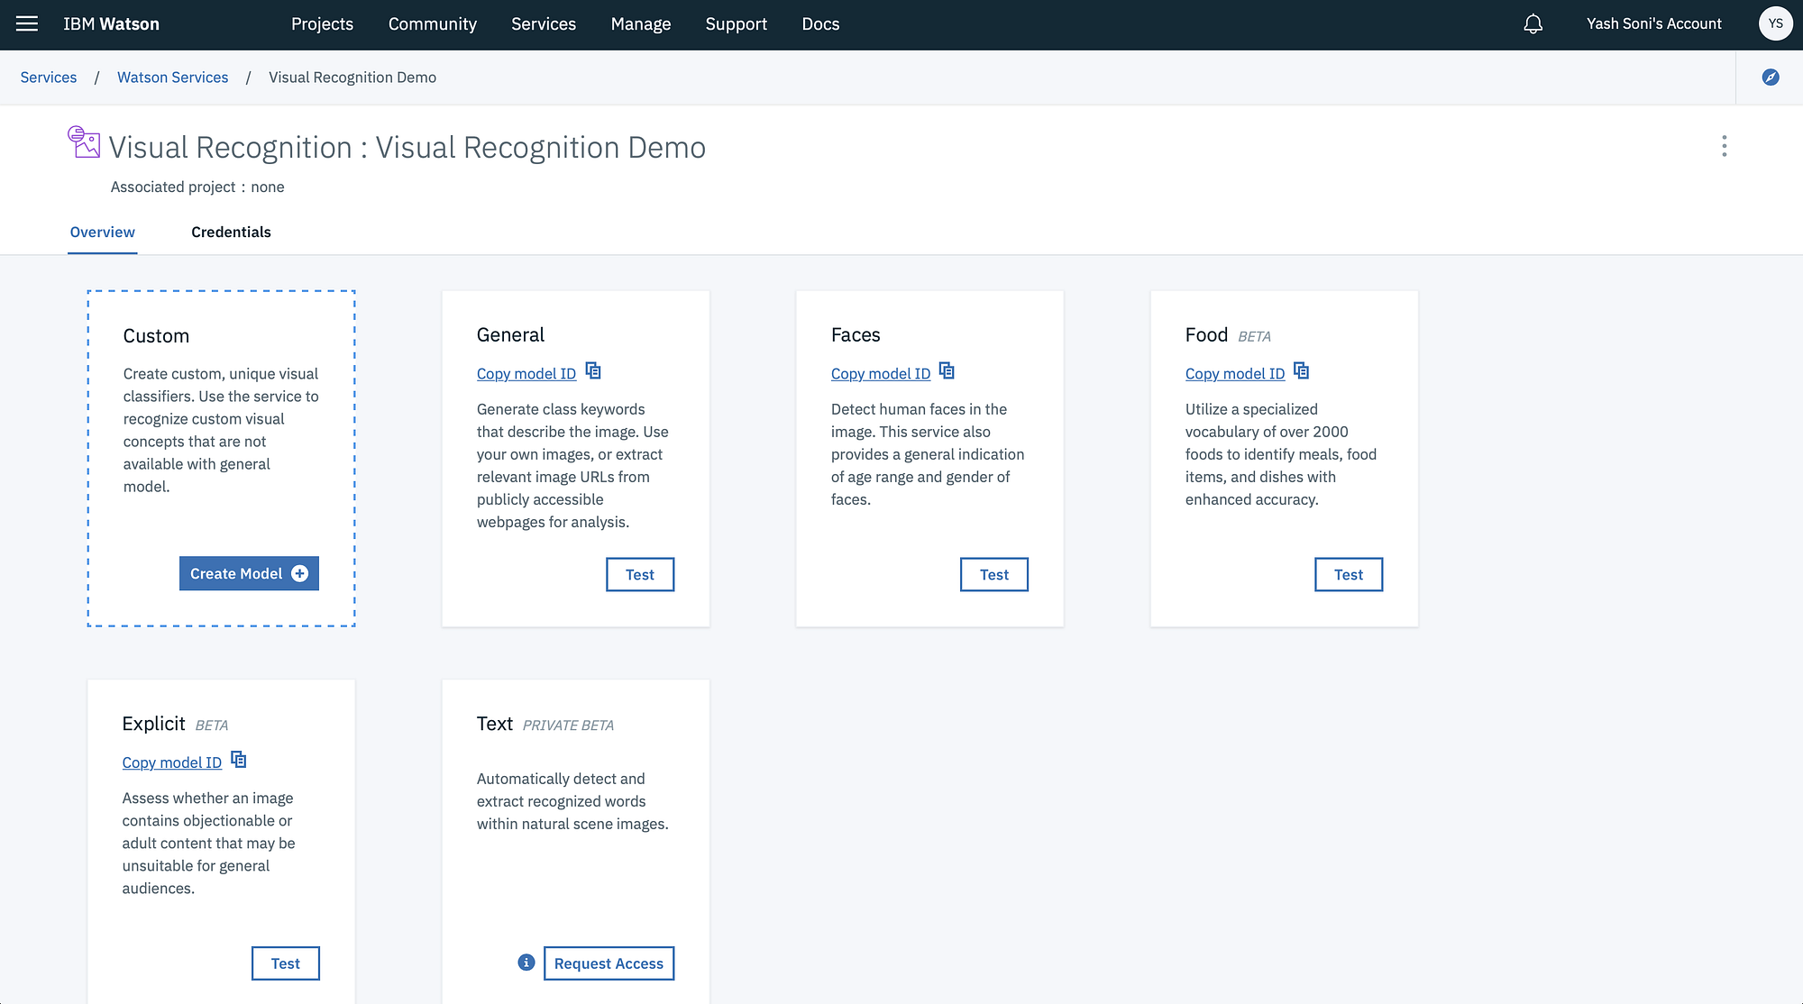Go to Watson Services breadcrumb link
The image size is (1803, 1004).
[x=173, y=78]
